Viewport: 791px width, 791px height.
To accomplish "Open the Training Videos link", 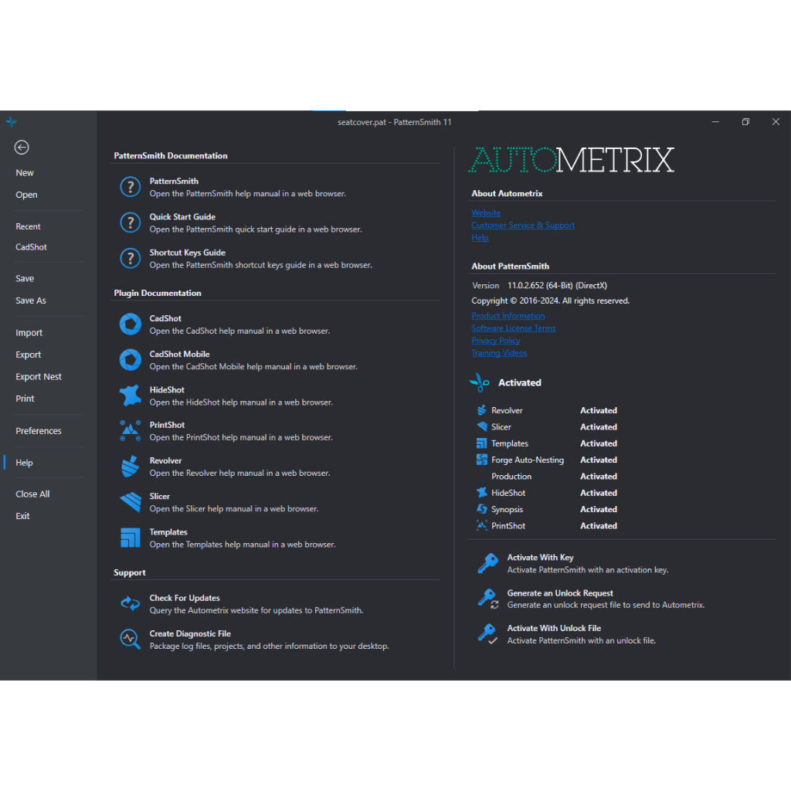I will [499, 353].
